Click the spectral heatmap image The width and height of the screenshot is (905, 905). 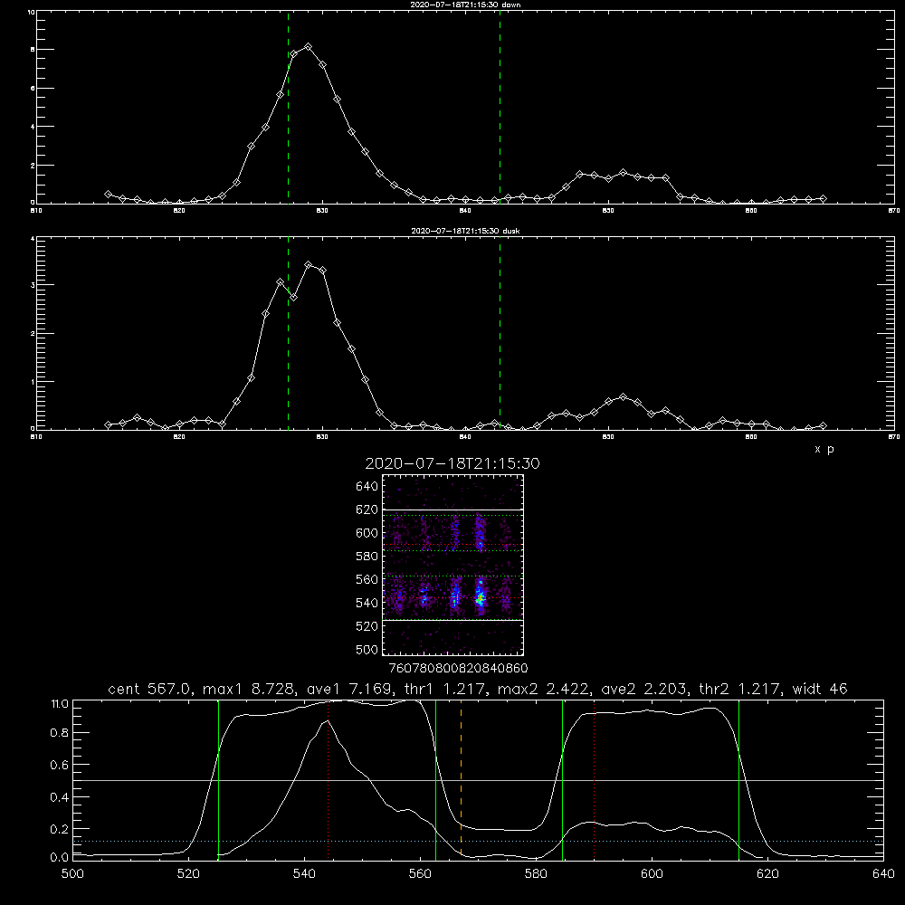[x=452, y=565]
